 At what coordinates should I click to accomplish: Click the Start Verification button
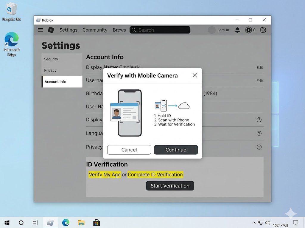pos(170,186)
